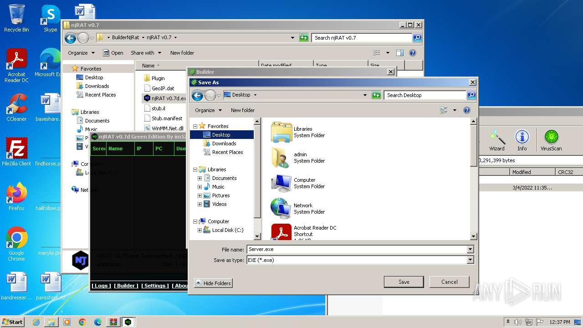Screen dimensions: 583x328
Task: Click New folder in Save As toolbar
Action: click(x=243, y=110)
